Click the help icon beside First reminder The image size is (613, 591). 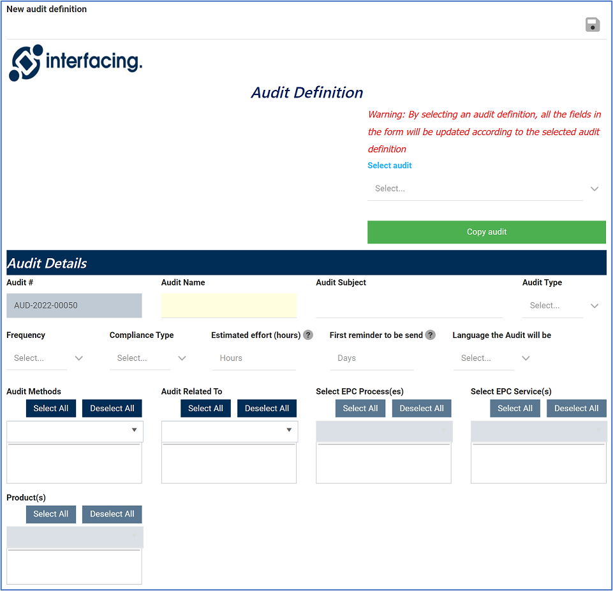[430, 335]
